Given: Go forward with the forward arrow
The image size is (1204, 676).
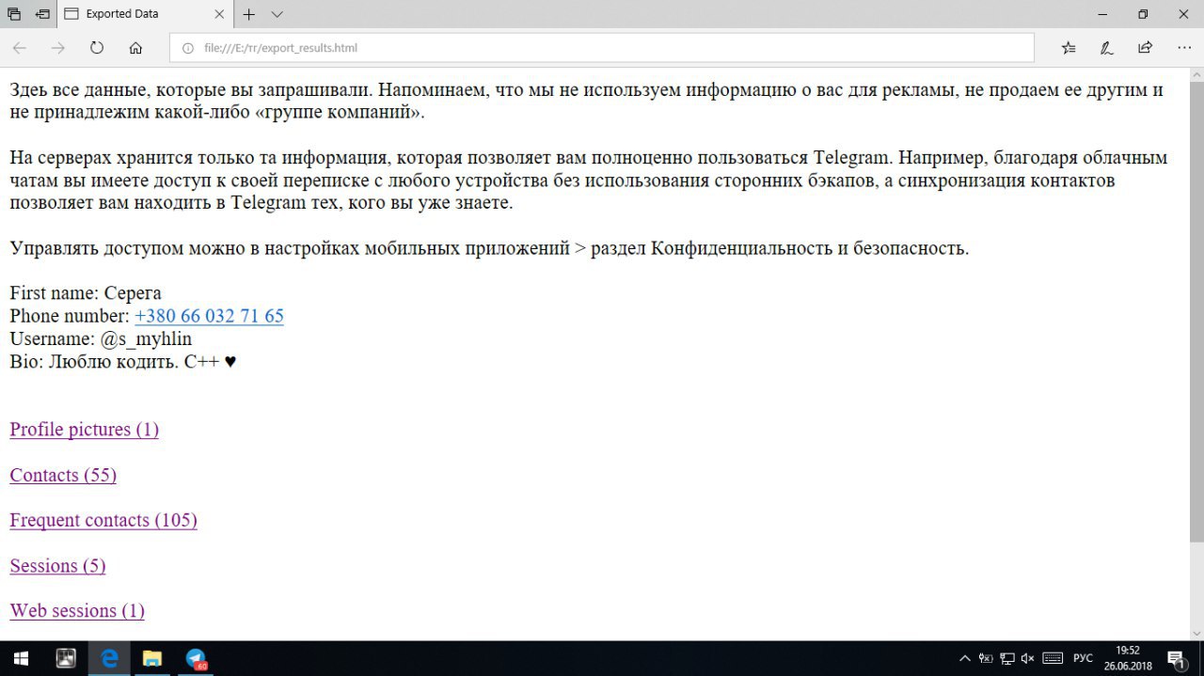Looking at the screenshot, I should pyautogui.click(x=58, y=47).
